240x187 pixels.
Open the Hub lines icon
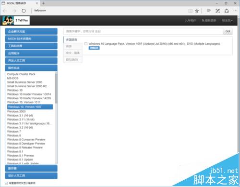[x=209, y=11]
